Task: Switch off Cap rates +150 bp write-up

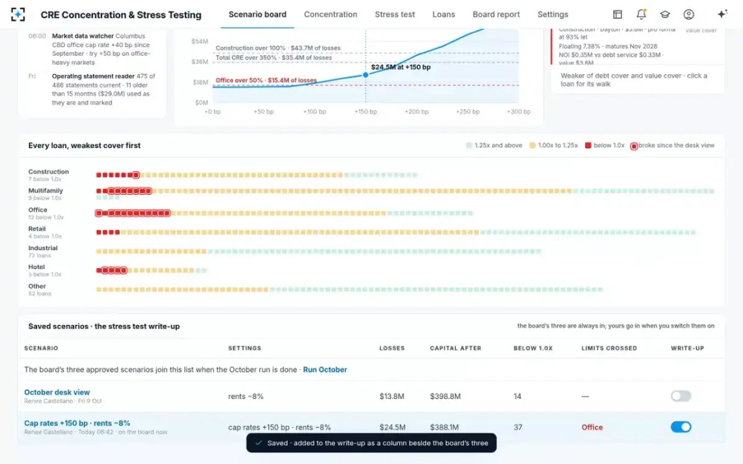Action: coord(680,427)
